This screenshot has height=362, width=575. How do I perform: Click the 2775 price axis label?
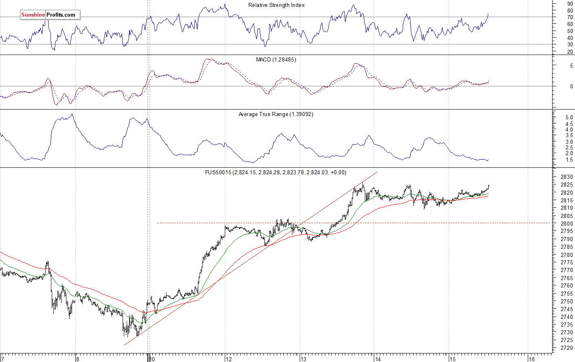566,263
